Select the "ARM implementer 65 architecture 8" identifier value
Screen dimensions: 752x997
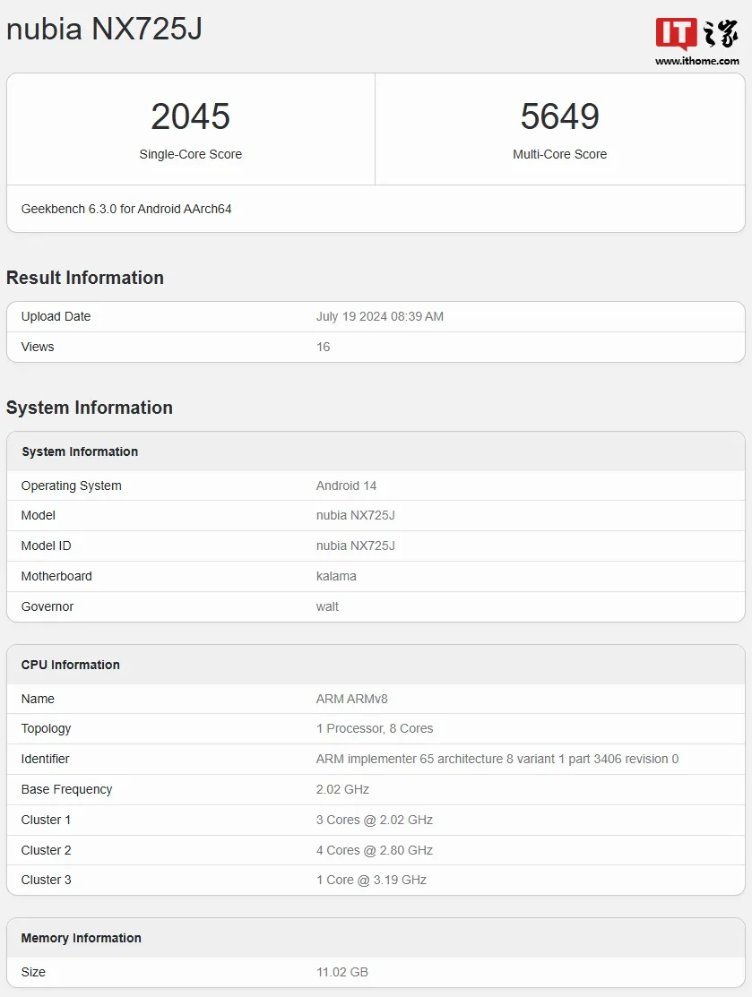497,760
